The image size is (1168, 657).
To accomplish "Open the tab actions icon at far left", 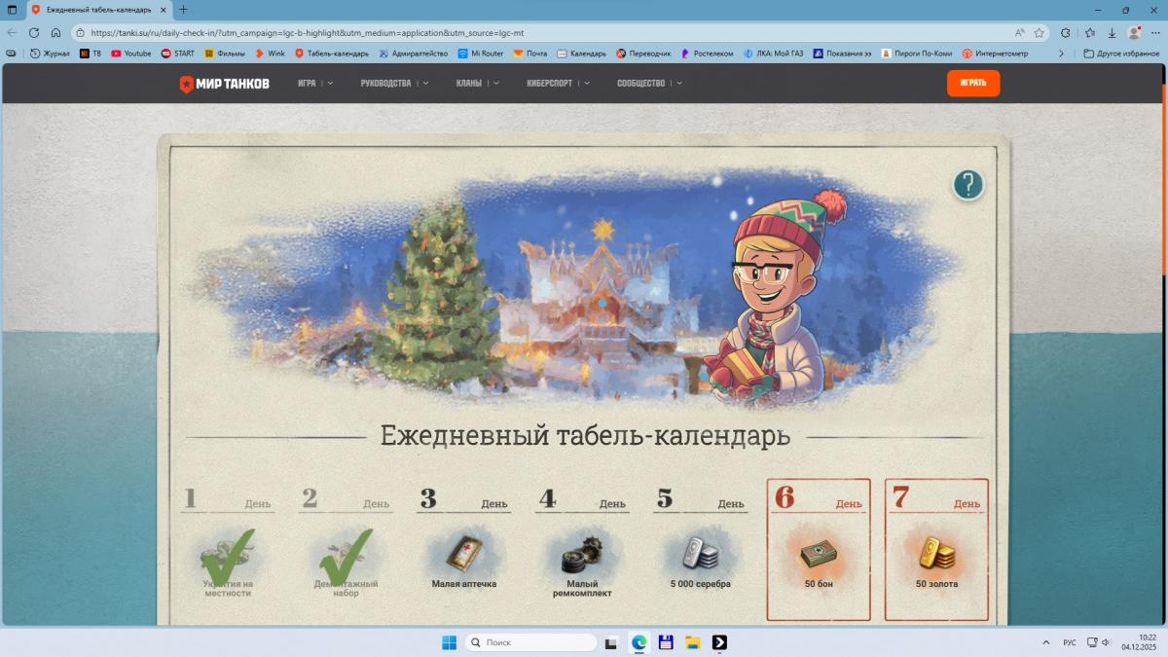I will [12, 10].
